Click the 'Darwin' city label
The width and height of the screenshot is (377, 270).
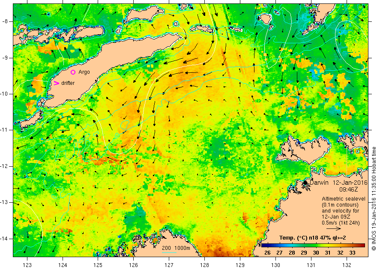(319, 183)
